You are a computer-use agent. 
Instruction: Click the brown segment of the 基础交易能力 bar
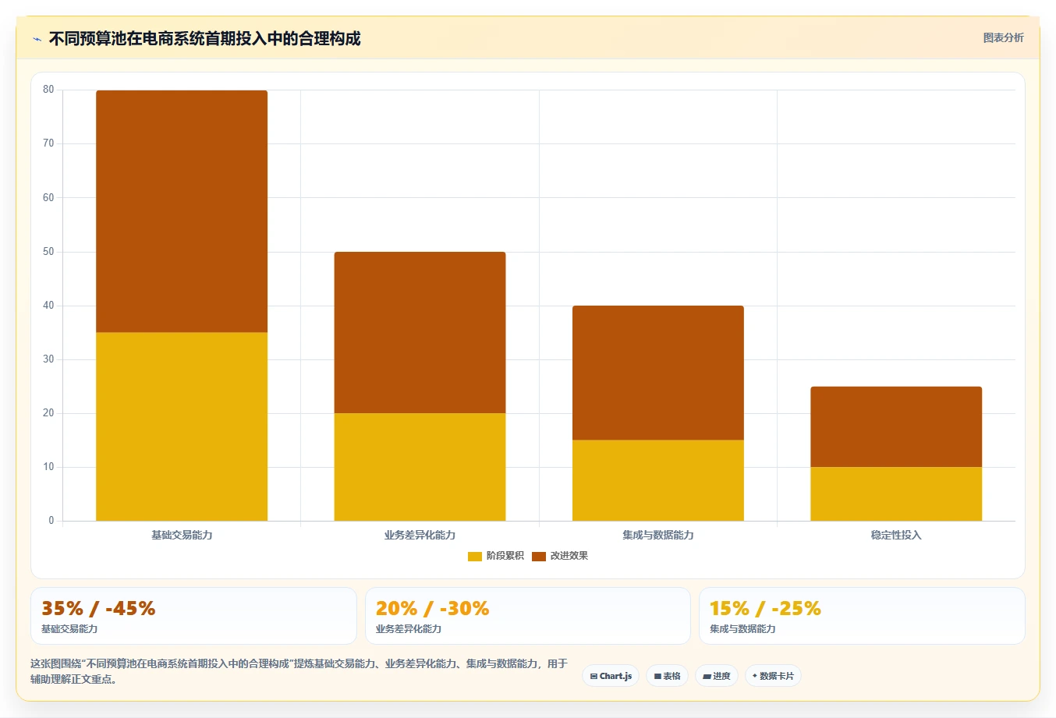pos(182,211)
